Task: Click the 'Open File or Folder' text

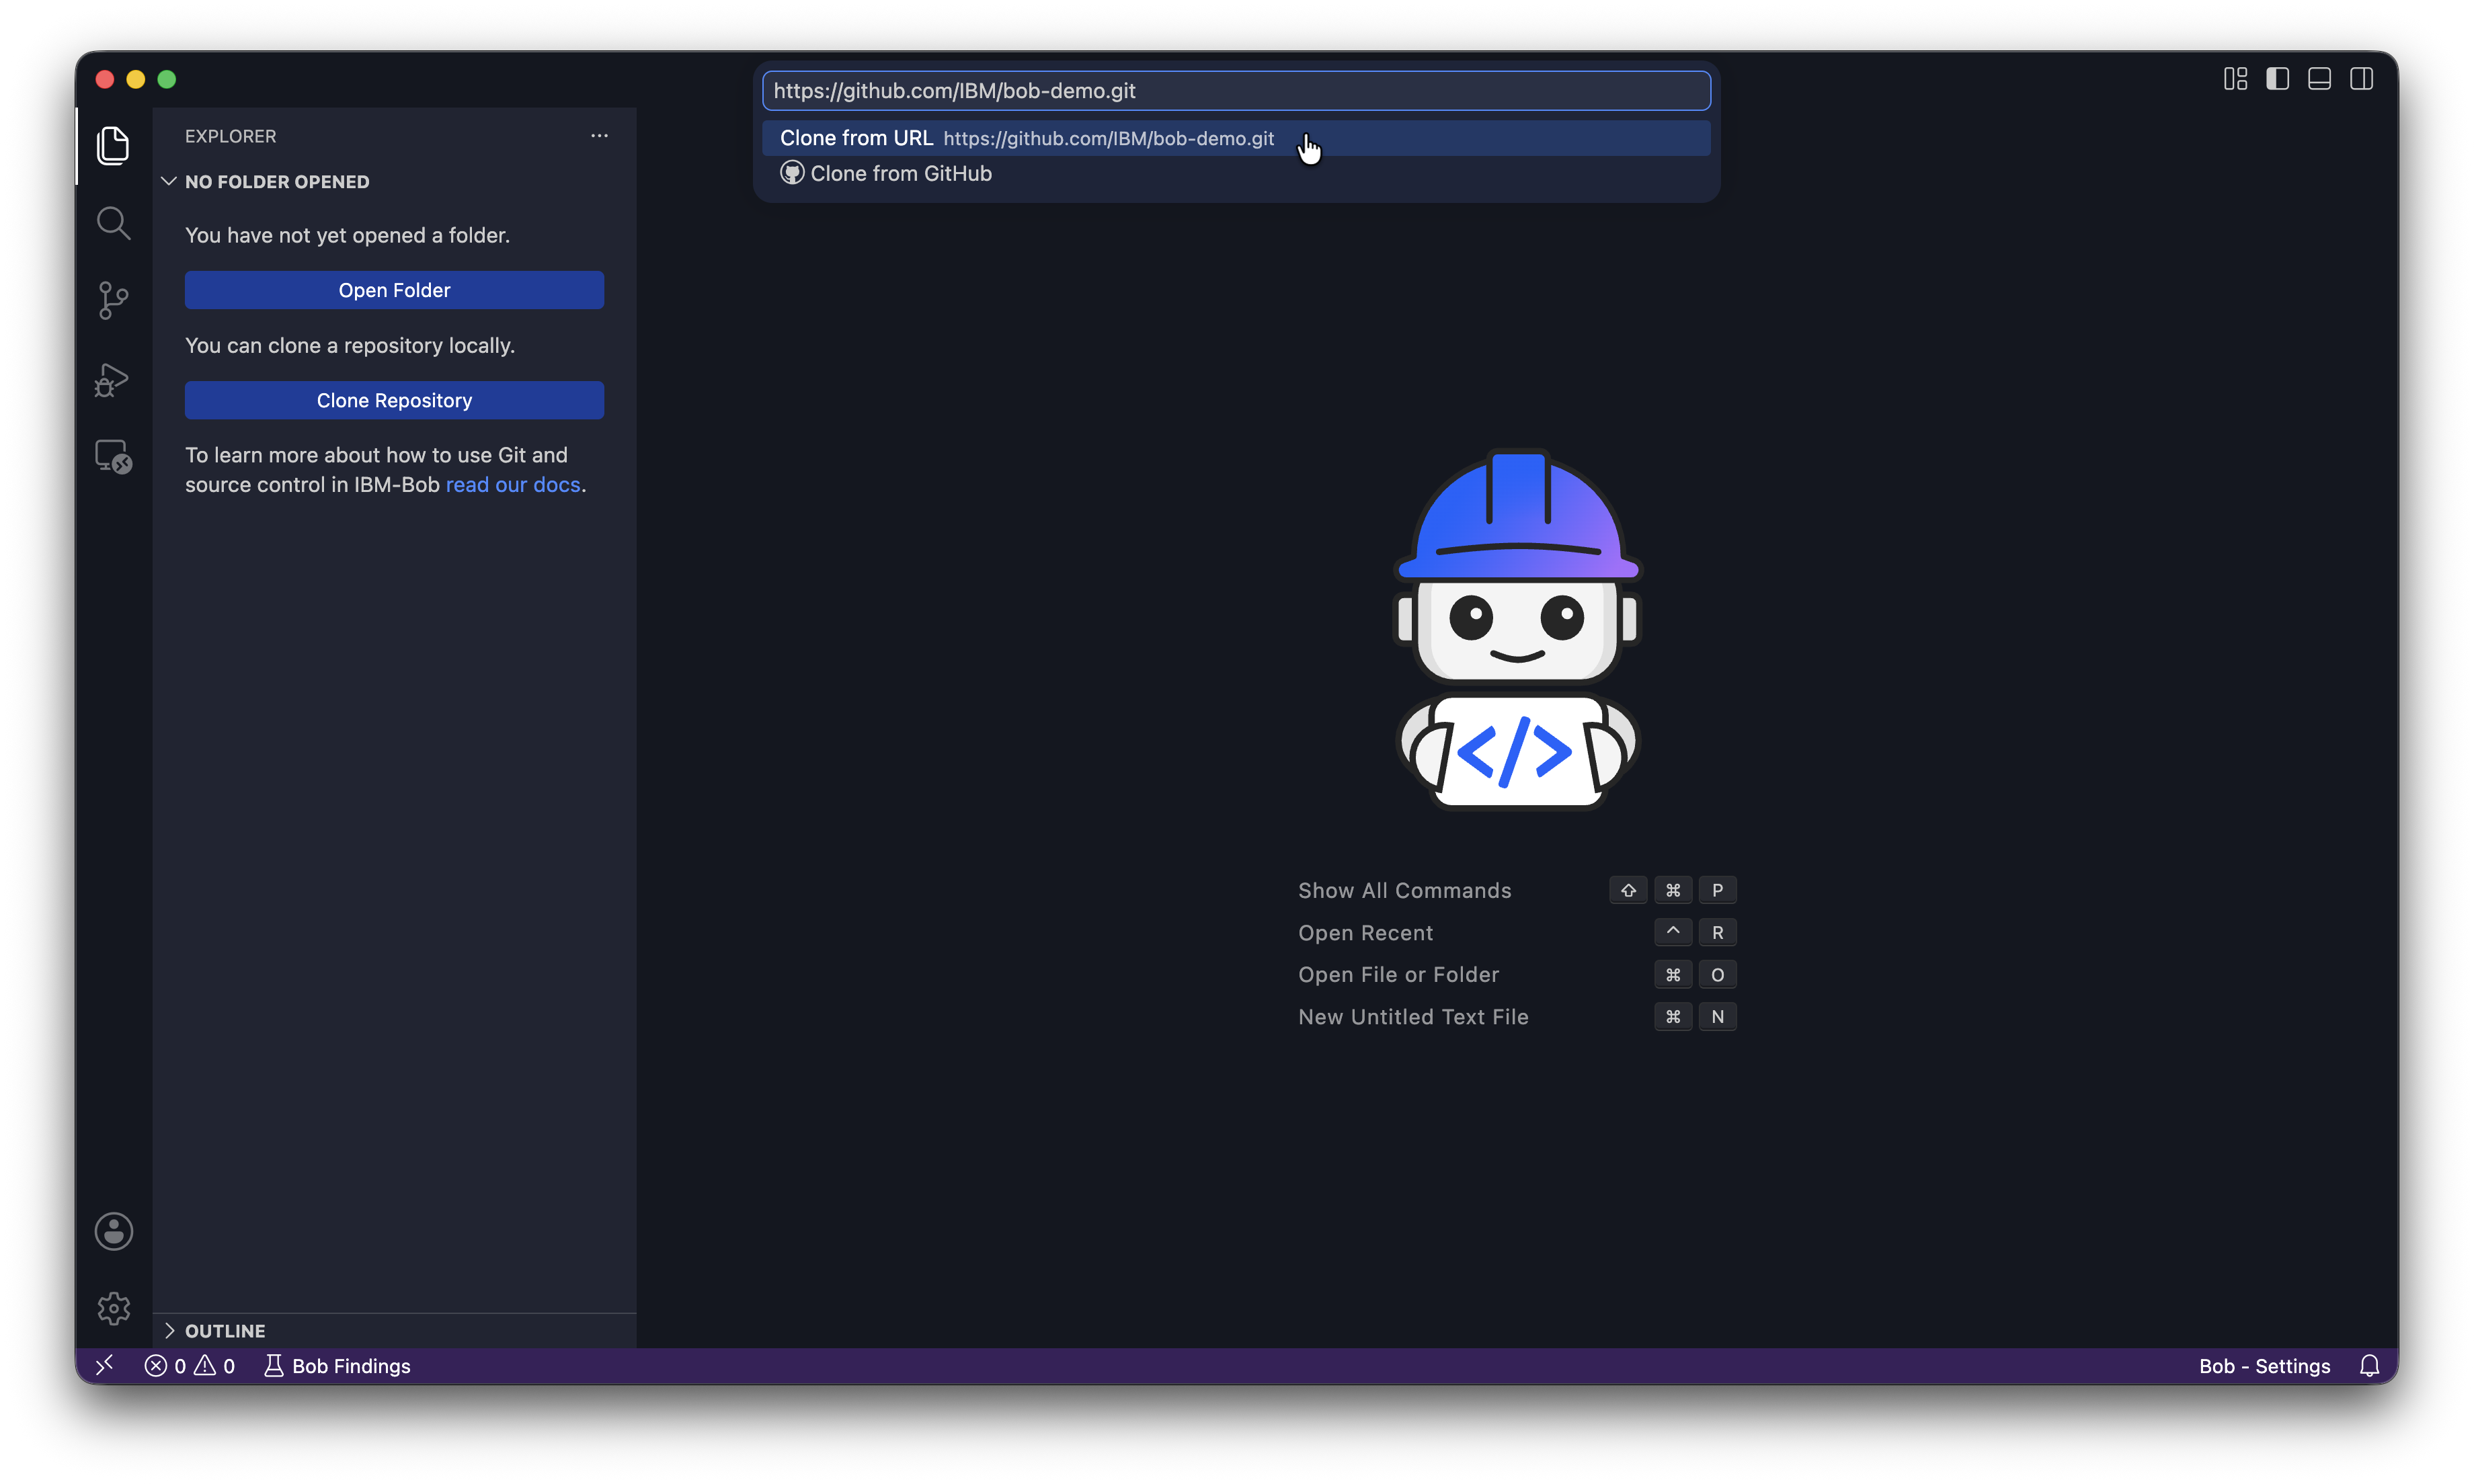Action: [x=1398, y=974]
